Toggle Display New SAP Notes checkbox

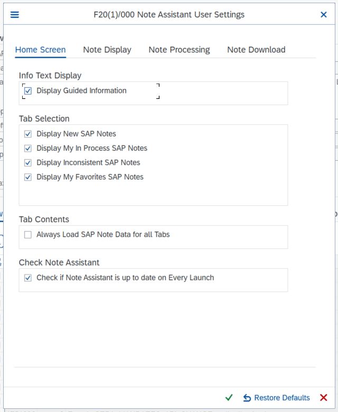(28, 134)
